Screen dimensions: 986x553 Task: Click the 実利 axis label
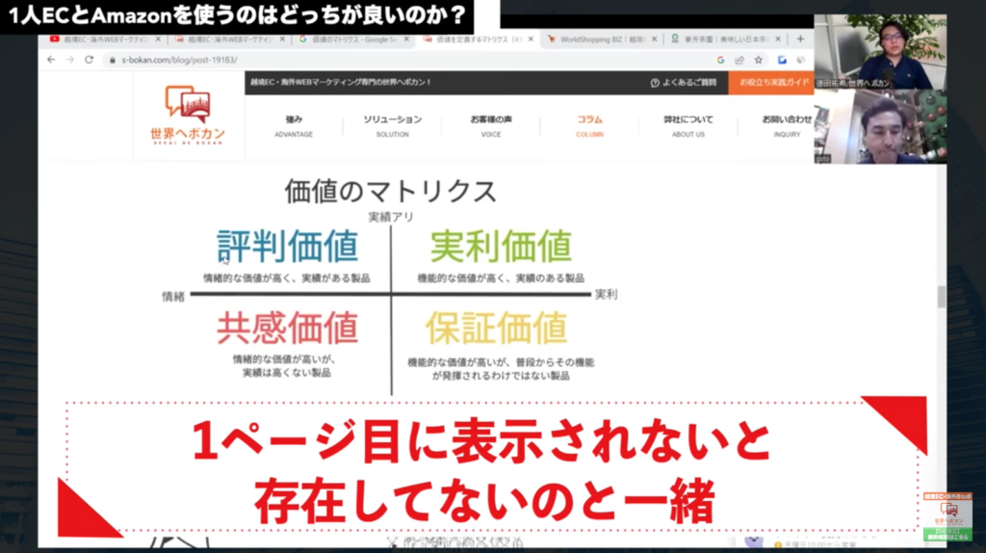tap(607, 295)
